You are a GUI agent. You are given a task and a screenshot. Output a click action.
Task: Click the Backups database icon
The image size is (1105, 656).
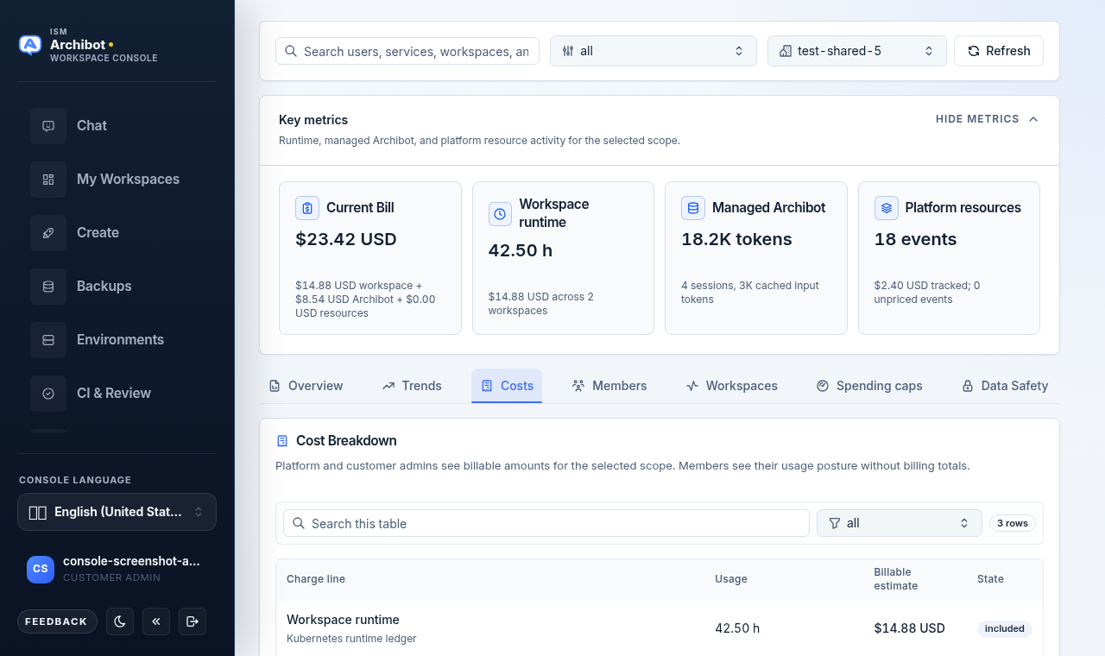pos(48,287)
